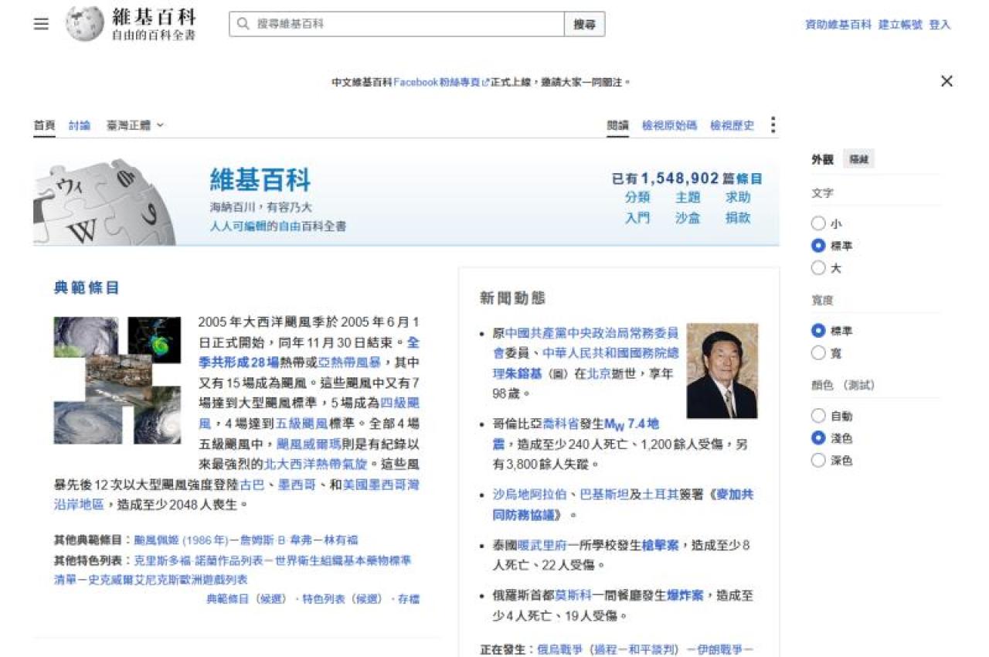Open the 檢視歷史 tab
This screenshot has height=657, width=989.
click(x=732, y=125)
